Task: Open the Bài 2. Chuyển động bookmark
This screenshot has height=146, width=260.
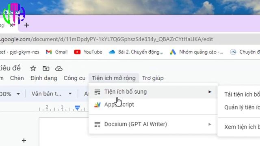Action: point(136,52)
